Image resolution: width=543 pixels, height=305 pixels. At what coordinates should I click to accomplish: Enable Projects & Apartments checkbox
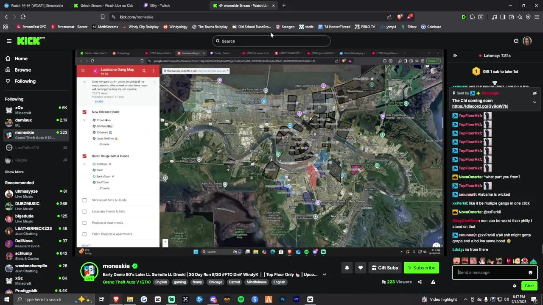pyautogui.click(x=84, y=223)
